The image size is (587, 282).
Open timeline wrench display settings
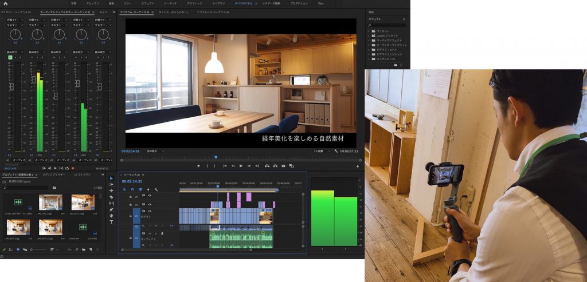pos(156,189)
